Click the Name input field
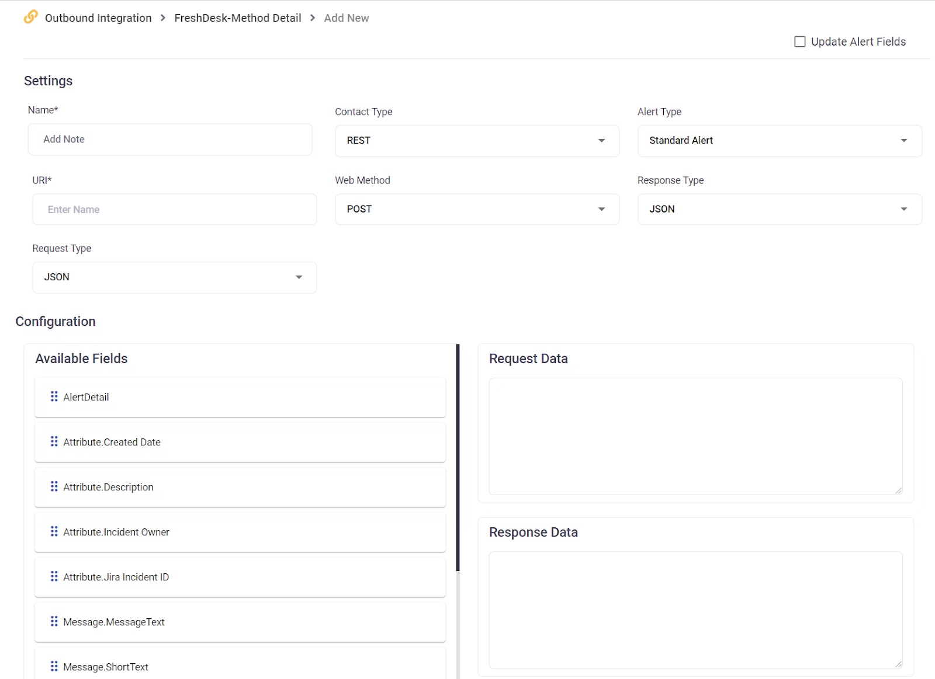 pos(169,140)
